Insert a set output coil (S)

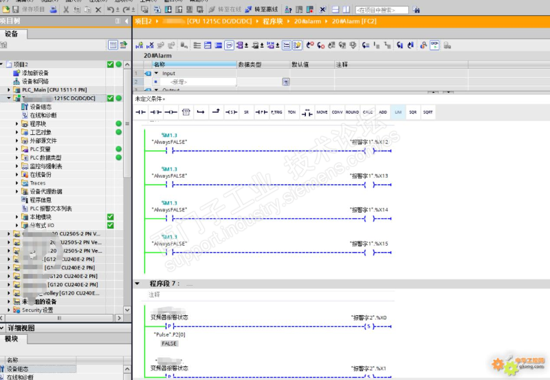coord(231,112)
